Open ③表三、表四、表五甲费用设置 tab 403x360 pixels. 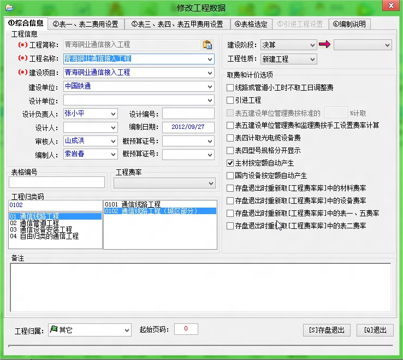(x=177, y=24)
